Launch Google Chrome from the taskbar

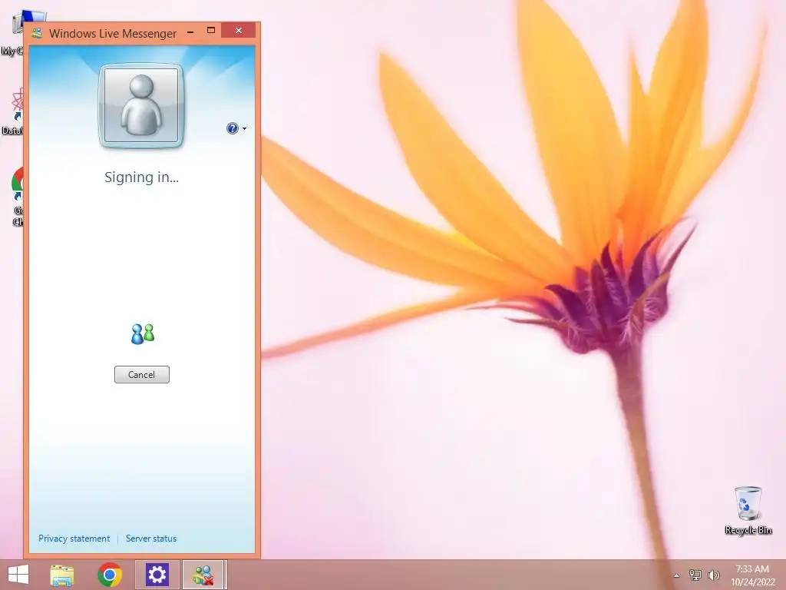[x=110, y=575]
